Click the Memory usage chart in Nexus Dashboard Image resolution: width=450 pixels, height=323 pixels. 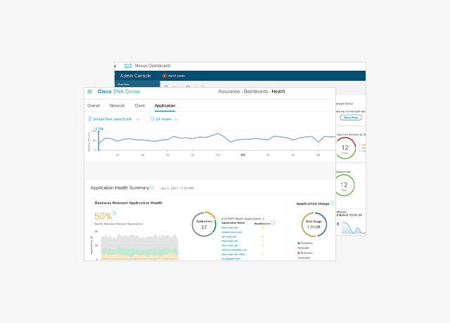pos(353,228)
